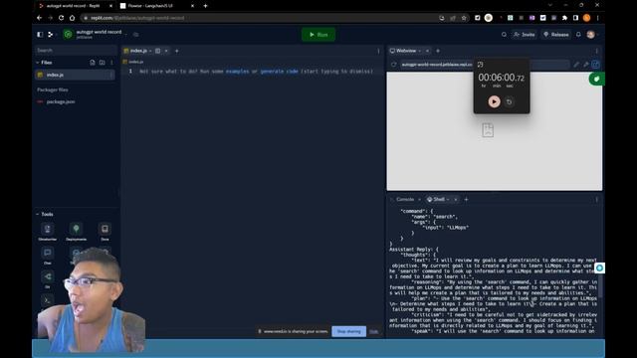Open notifications bell icon
The width and height of the screenshot is (637, 358).
coord(578,35)
